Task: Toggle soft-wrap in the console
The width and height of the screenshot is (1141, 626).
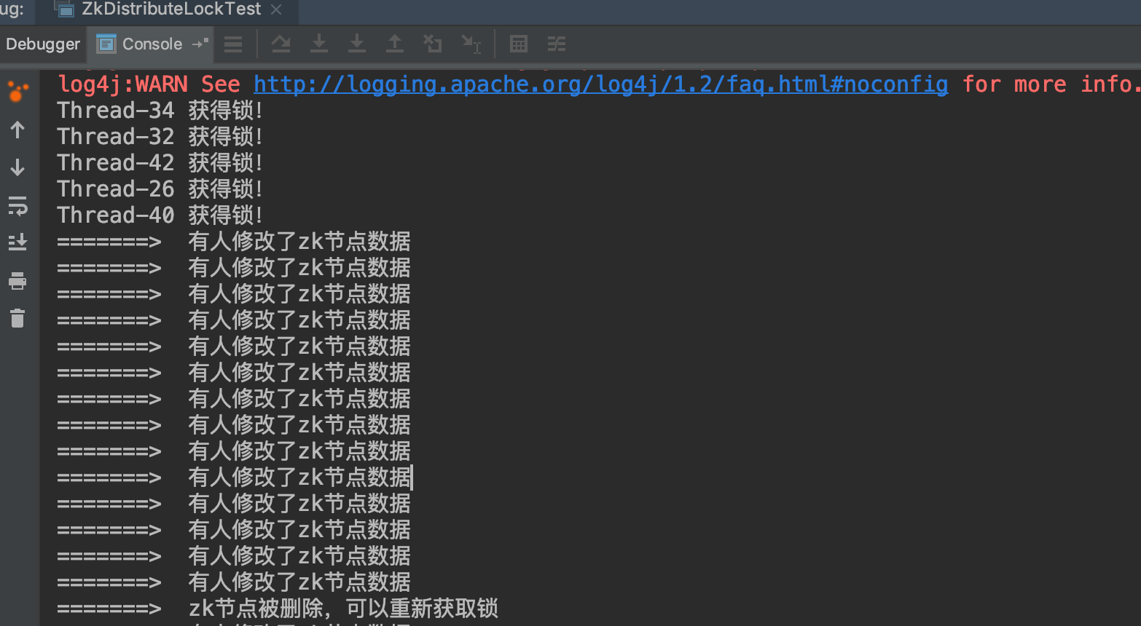Action: pyautogui.click(x=17, y=206)
